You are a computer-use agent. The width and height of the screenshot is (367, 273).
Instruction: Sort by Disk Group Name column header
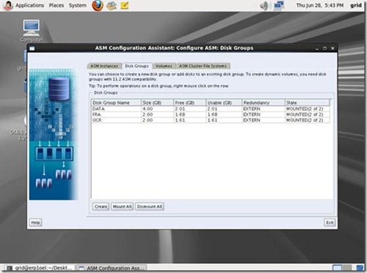coord(116,103)
